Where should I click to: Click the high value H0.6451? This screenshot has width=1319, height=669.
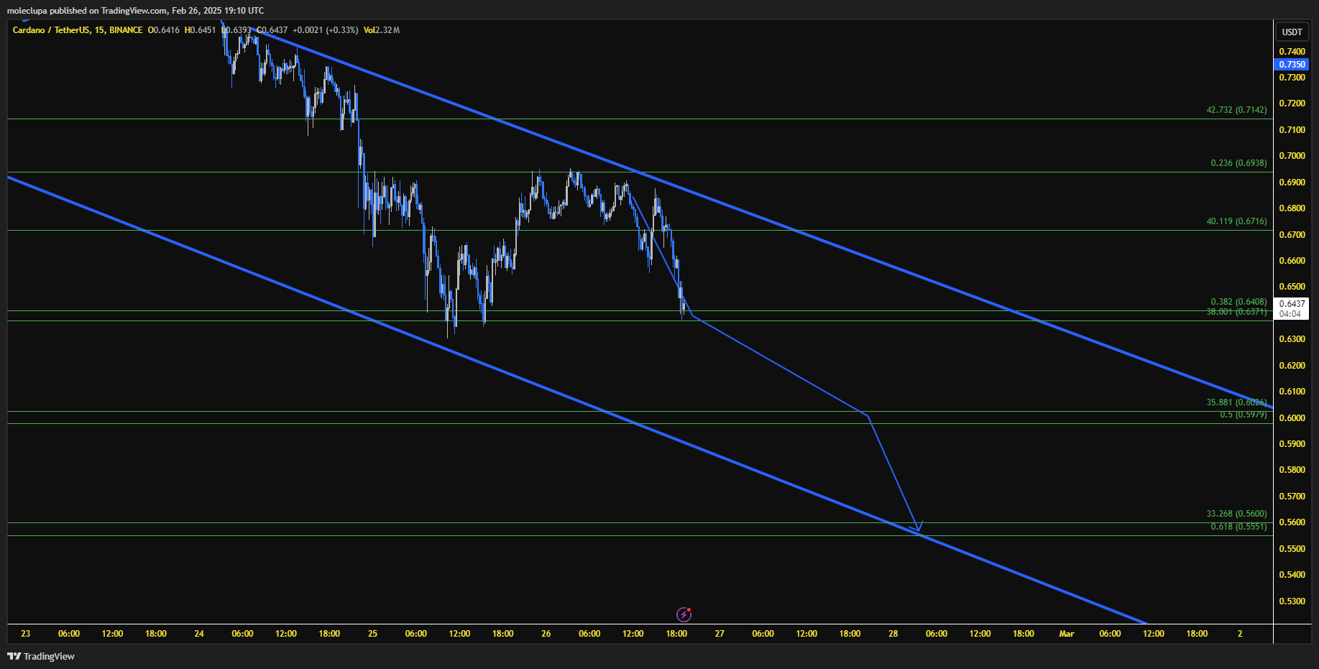click(200, 30)
